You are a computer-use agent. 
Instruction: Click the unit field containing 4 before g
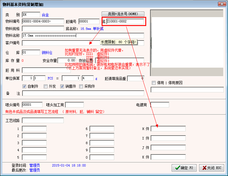(88, 78)
